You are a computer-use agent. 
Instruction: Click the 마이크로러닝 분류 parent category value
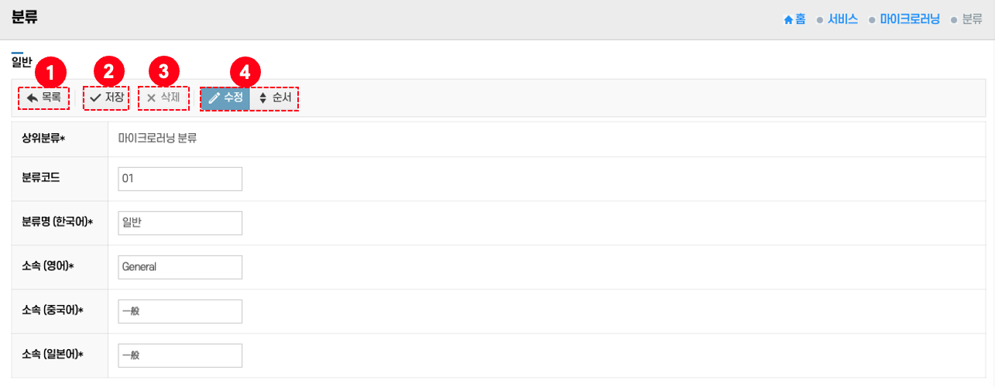coord(157,139)
